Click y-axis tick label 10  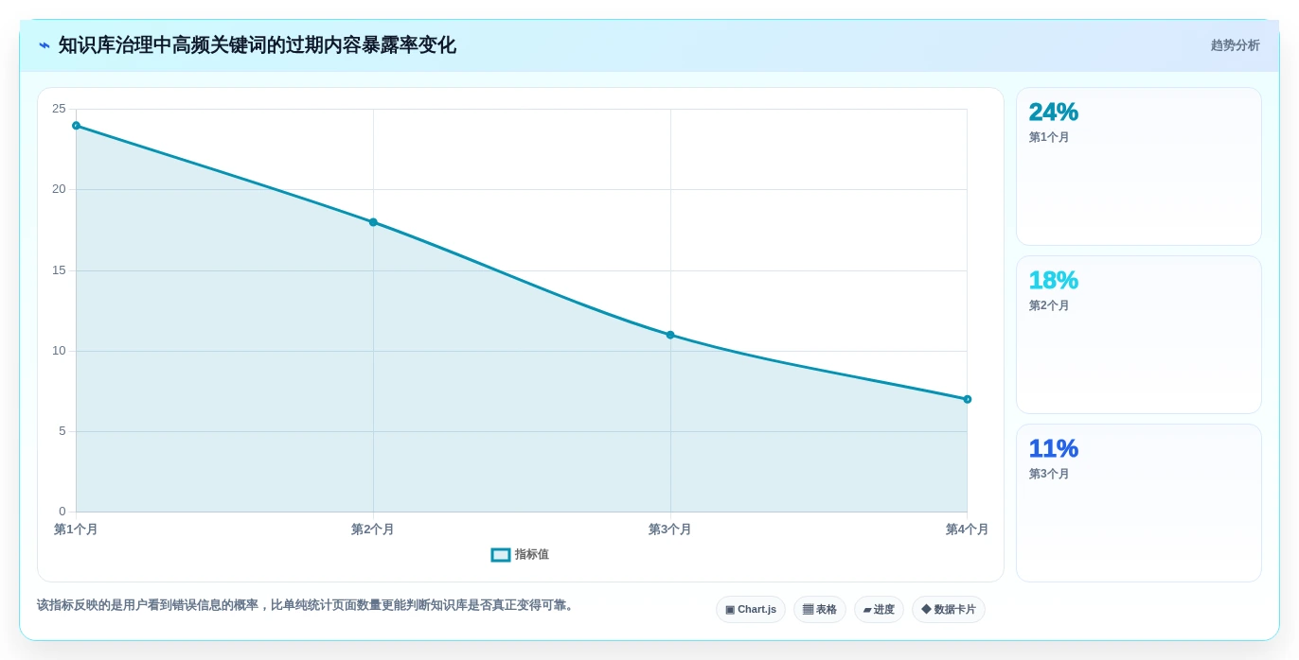click(x=59, y=351)
